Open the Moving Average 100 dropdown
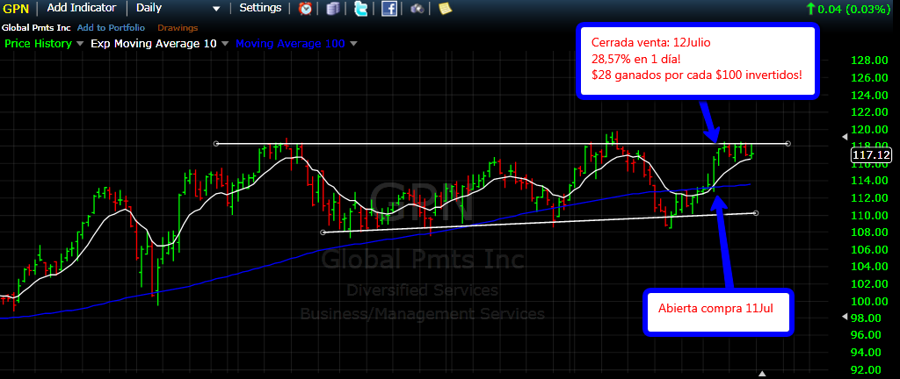900x379 pixels. point(353,43)
